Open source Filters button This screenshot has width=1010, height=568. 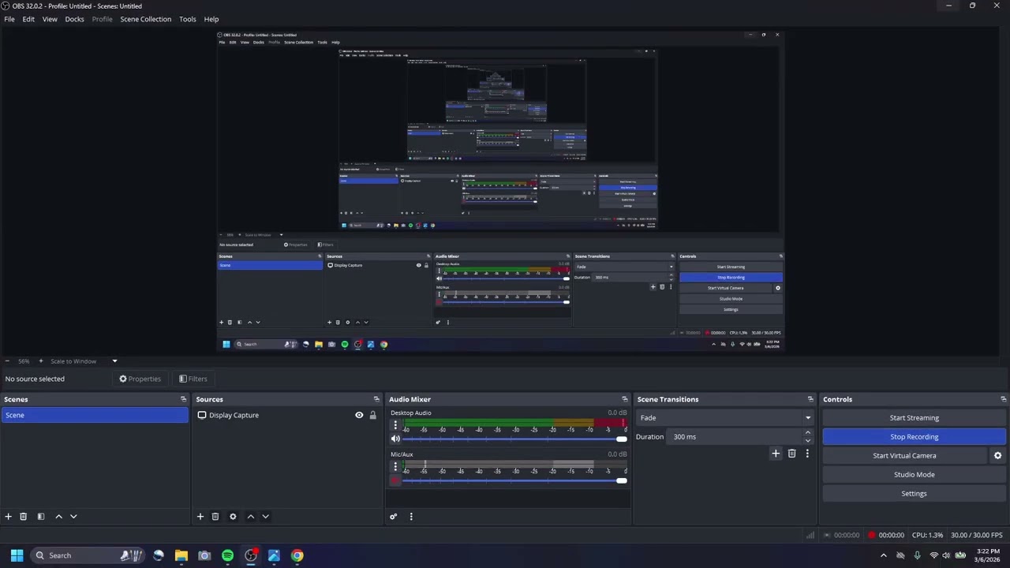193,379
